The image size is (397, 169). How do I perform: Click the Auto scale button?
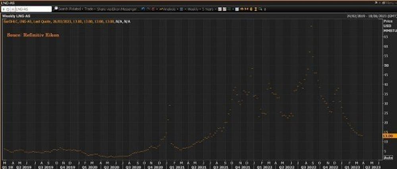click(388, 158)
